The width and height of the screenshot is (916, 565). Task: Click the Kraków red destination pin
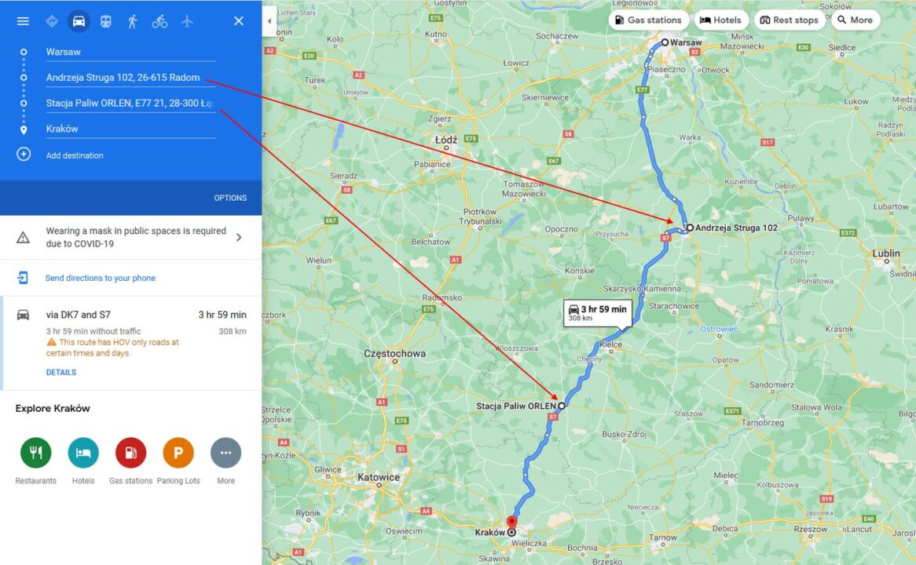point(511,523)
